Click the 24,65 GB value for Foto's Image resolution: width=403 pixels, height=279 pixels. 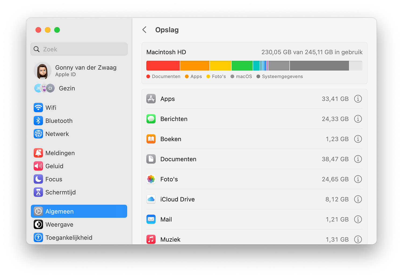pos(335,179)
